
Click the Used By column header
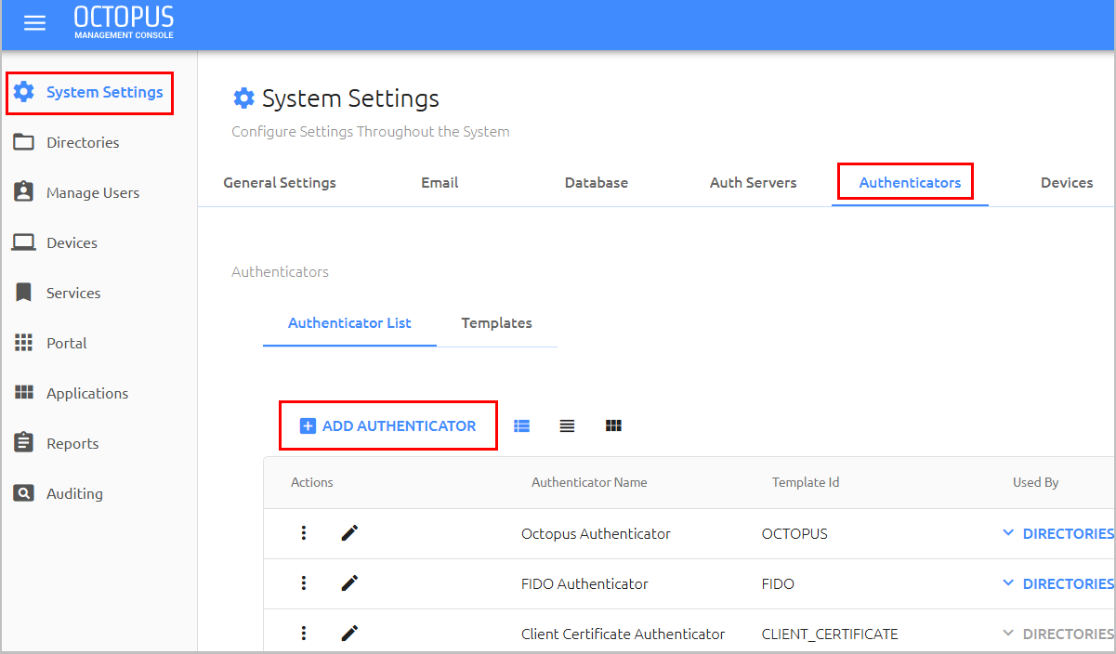click(1035, 482)
